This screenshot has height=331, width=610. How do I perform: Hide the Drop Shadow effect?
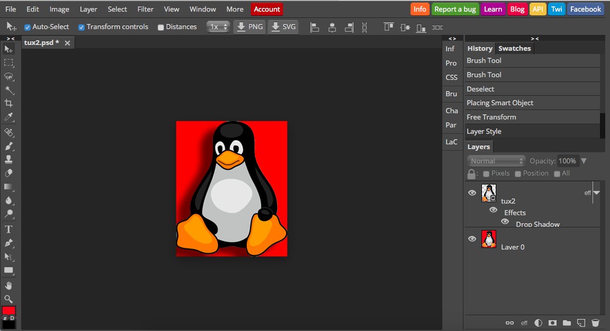505,222
